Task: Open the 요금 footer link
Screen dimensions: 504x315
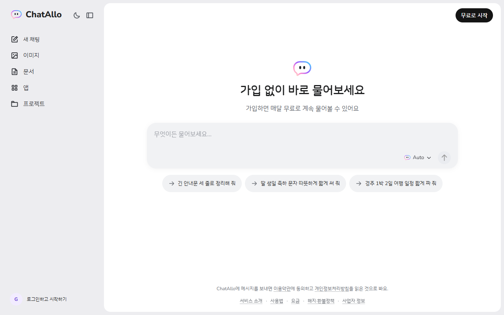Action: click(295, 301)
